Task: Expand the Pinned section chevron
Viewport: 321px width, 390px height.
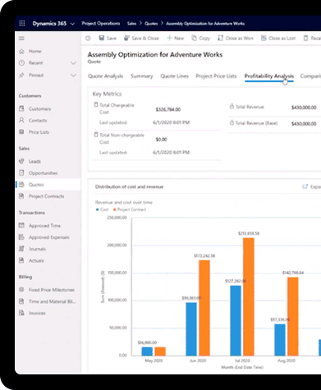Action: [73, 76]
